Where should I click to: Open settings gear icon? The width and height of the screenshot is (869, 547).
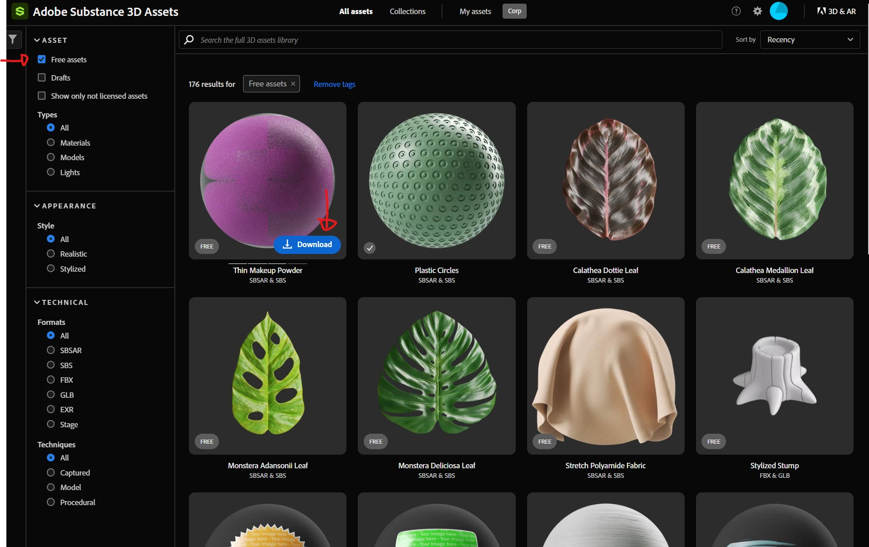click(x=757, y=11)
